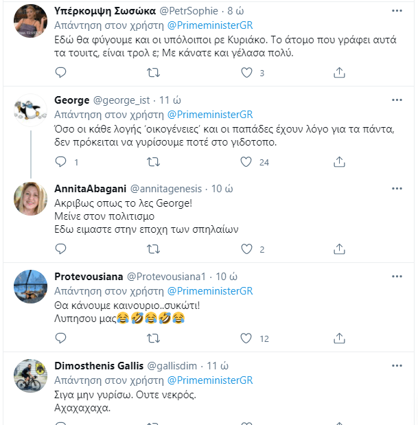Like Protevousiana's tweet with 12 likes

point(246,338)
